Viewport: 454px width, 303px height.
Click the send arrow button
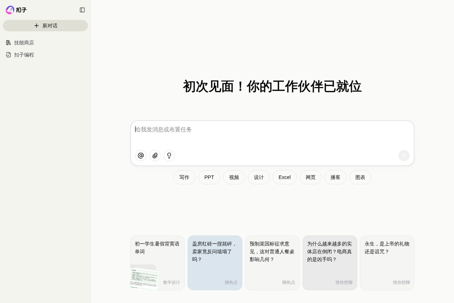(x=404, y=156)
